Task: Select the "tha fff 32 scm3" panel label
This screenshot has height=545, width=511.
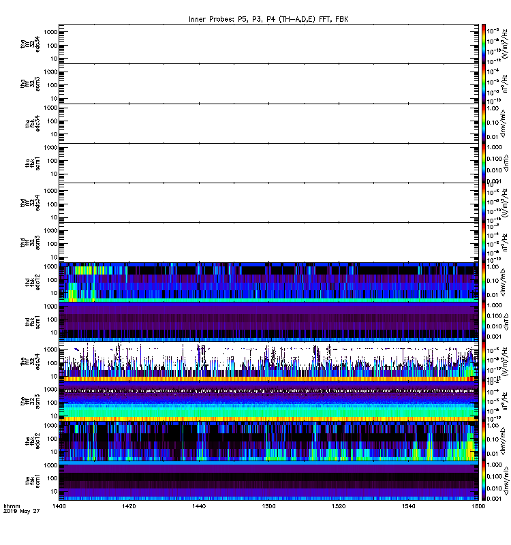Action: click(x=30, y=84)
